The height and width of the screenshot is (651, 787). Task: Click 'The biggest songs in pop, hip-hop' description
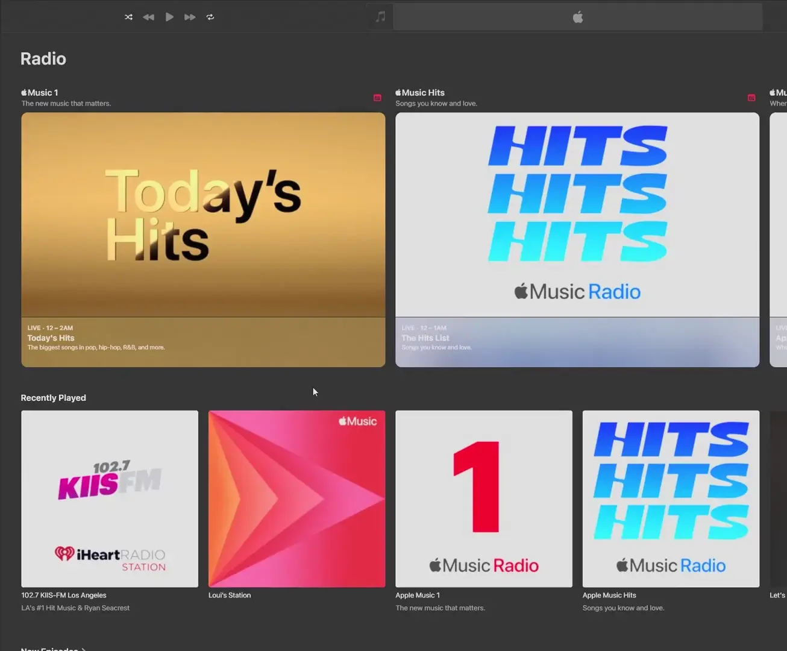point(96,347)
